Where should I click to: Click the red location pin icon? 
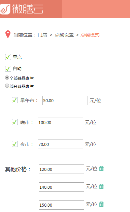pos(8,34)
